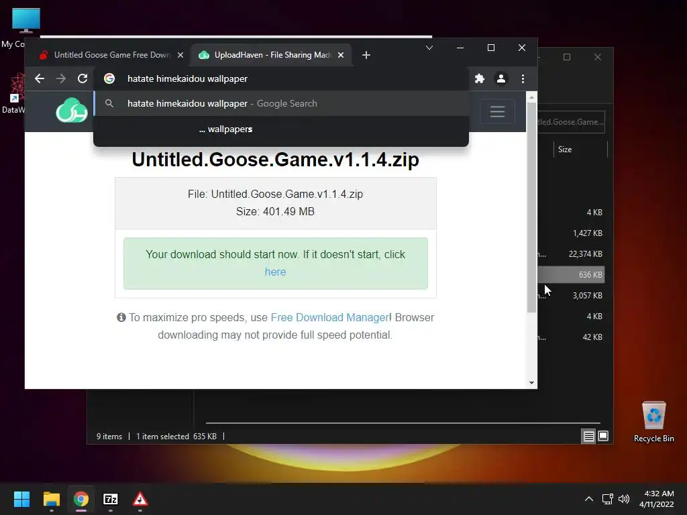Click the 'Untitled.Goose.Game.v1.1.4.zip' heading
687x515 pixels.
(275, 160)
